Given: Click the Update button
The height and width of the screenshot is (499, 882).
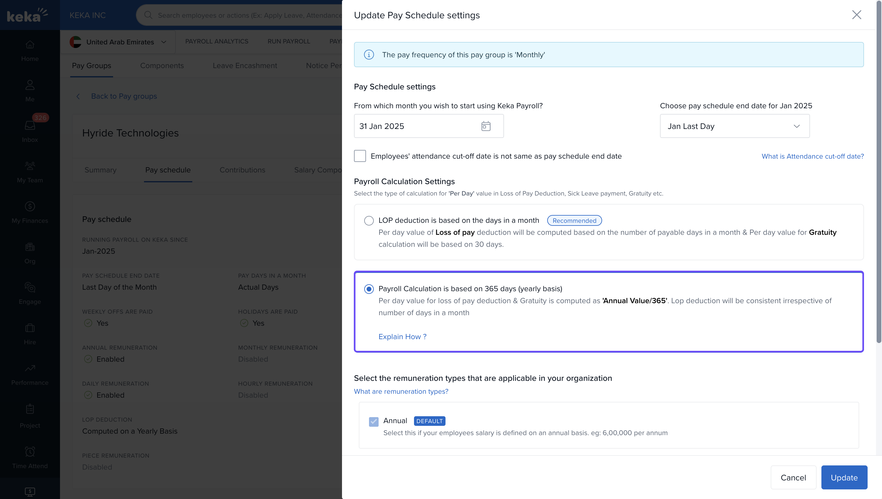Looking at the screenshot, I should coord(844,477).
